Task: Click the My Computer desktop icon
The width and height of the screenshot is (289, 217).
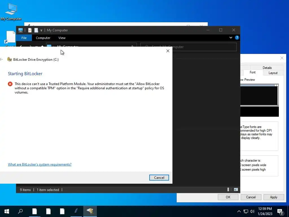Action: [11, 12]
